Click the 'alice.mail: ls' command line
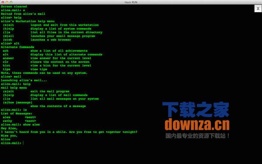Image resolution: width=262 pixels, height=164 pixels. click(14, 110)
